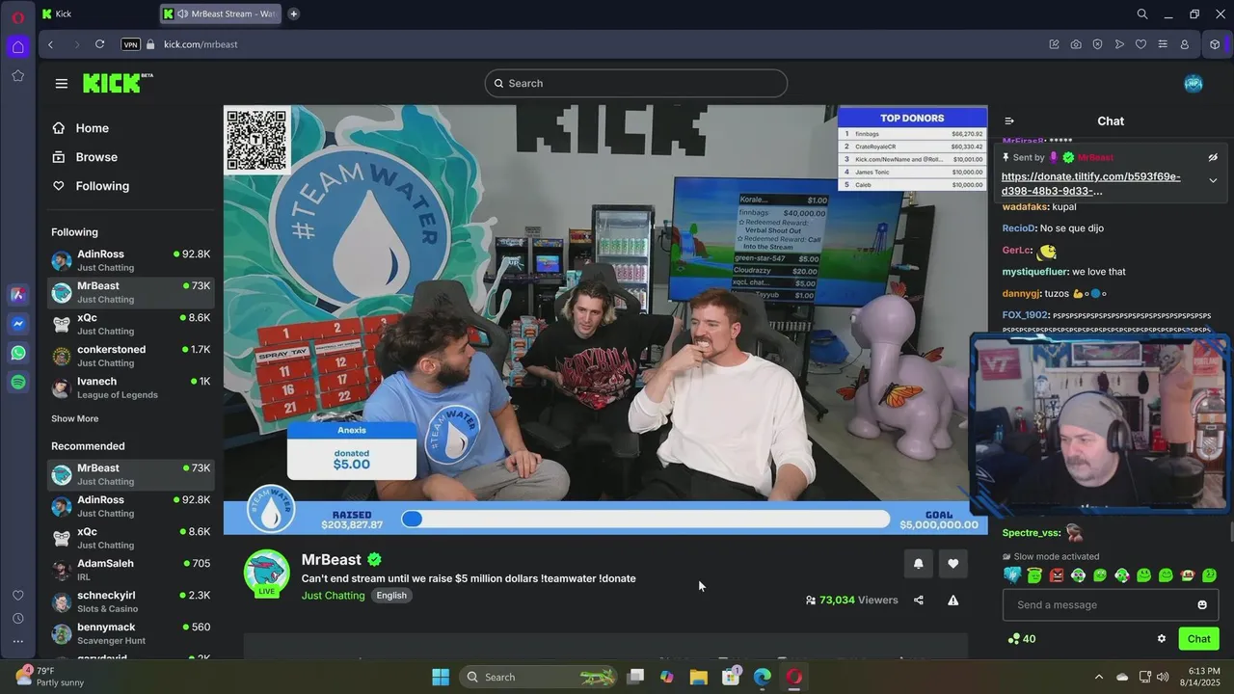Open schneckyirl in Recommended list
The width and height of the screenshot is (1234, 694).
(131, 601)
